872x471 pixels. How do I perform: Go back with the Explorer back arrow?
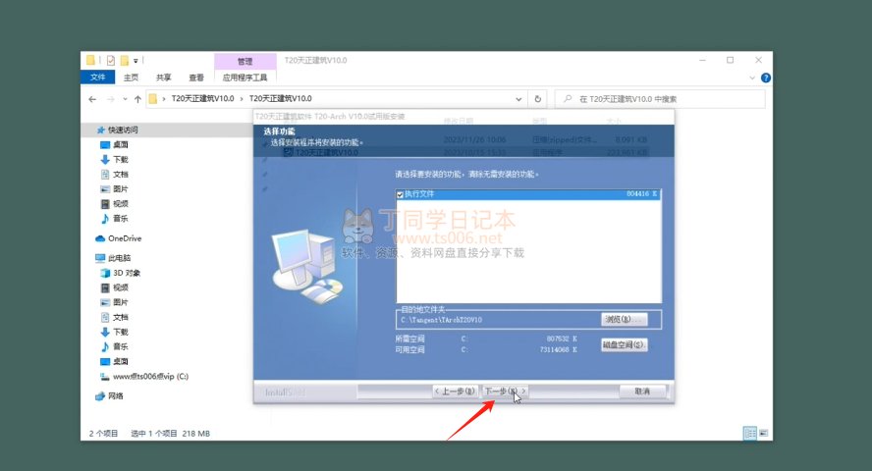[92, 99]
